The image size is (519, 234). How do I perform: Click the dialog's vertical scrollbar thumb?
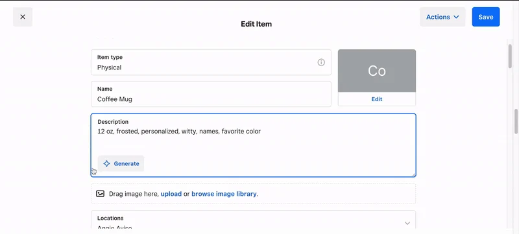(x=510, y=56)
